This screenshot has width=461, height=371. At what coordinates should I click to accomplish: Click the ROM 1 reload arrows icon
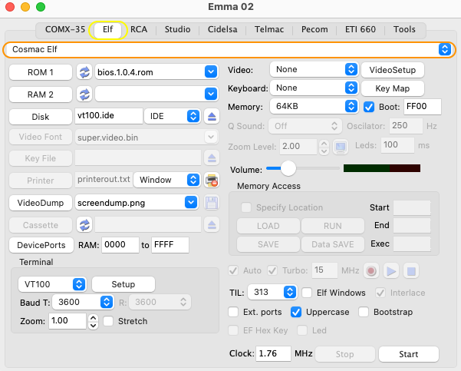[84, 72]
